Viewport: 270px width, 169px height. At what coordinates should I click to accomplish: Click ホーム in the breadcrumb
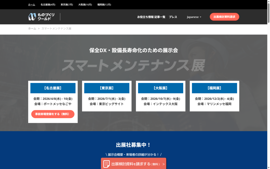(x=32, y=28)
